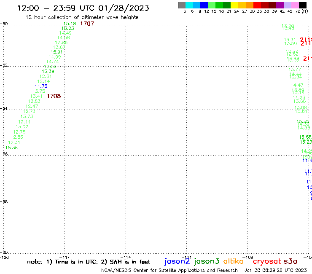Click the 13.67 wave height value
312x274 pixels.
(x=59, y=47)
